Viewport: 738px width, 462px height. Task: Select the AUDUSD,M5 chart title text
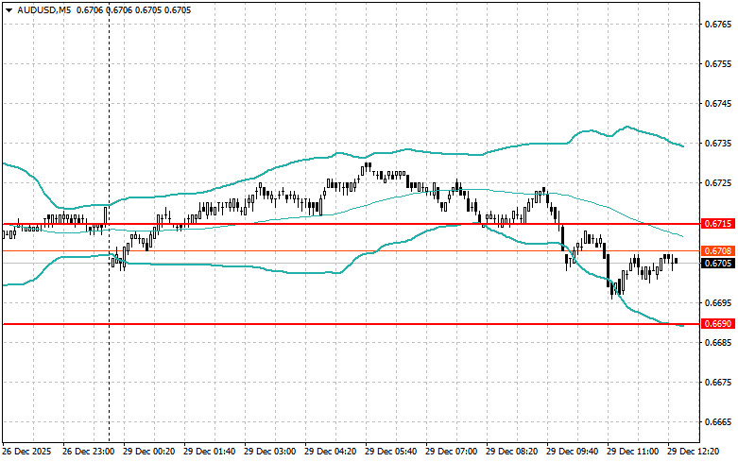pos(43,9)
